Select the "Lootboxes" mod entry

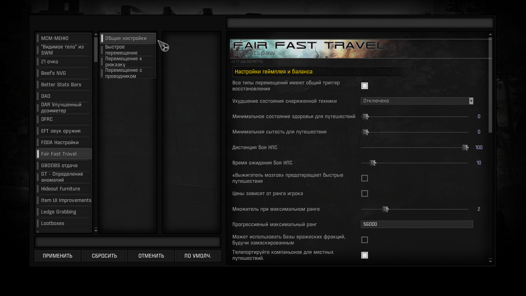(63, 223)
